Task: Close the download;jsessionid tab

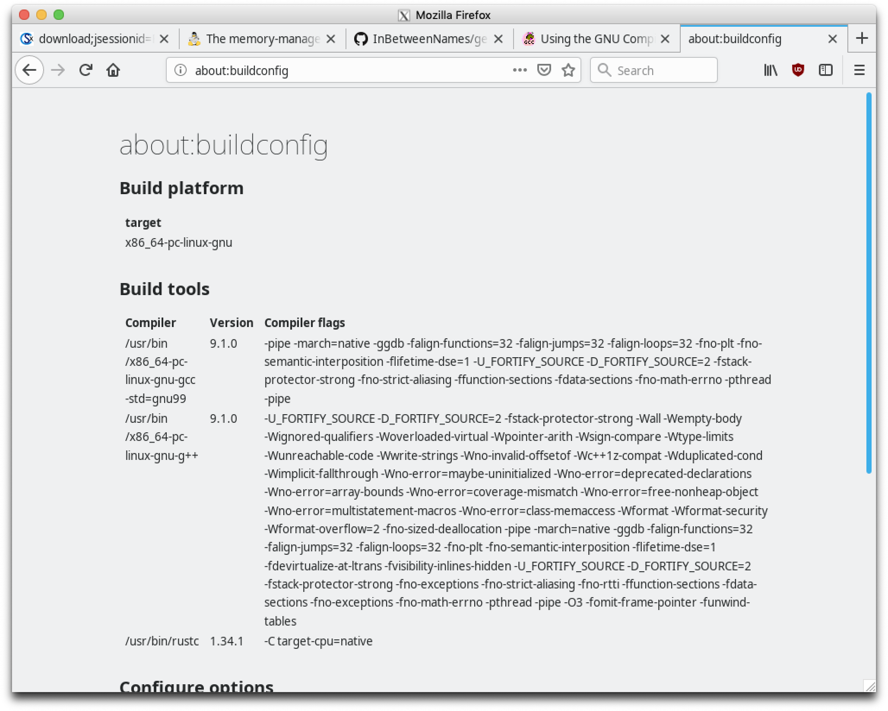Action: 164,39
